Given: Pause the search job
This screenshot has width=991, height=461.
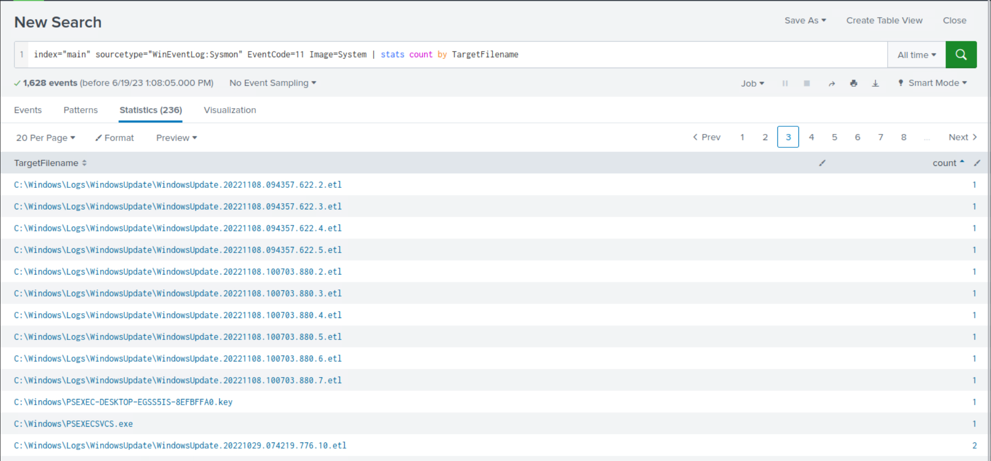Looking at the screenshot, I should pyautogui.click(x=785, y=83).
